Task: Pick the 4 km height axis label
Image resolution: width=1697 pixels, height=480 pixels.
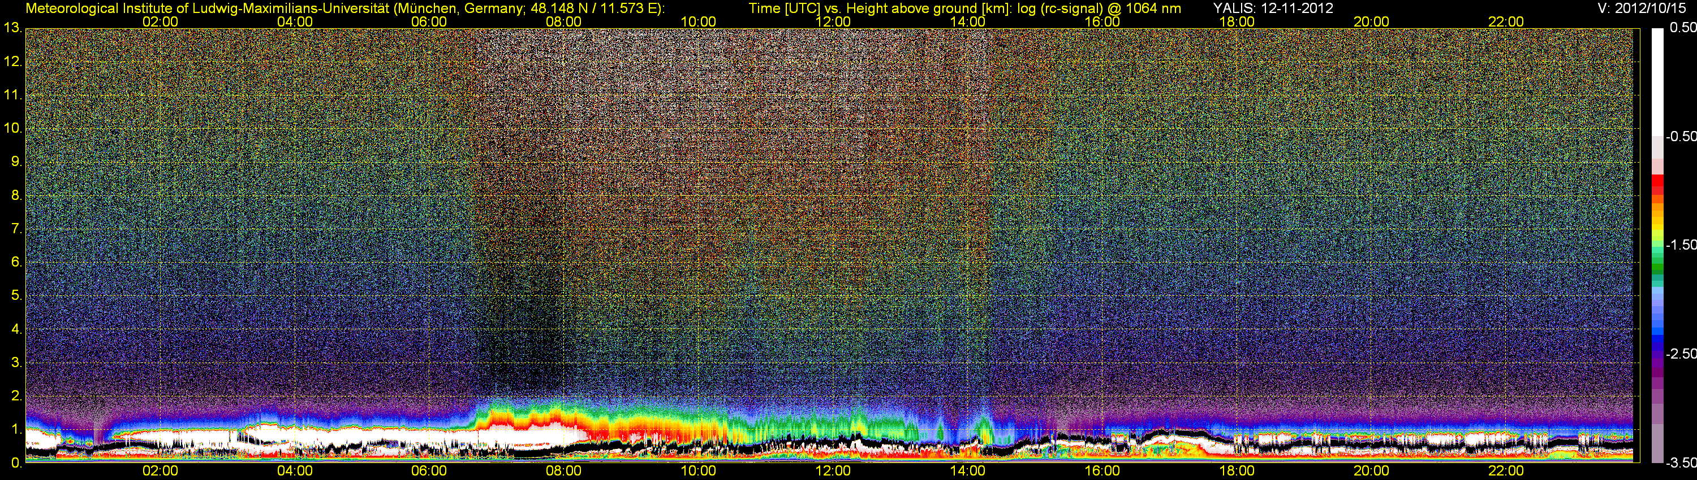Action: (16, 329)
